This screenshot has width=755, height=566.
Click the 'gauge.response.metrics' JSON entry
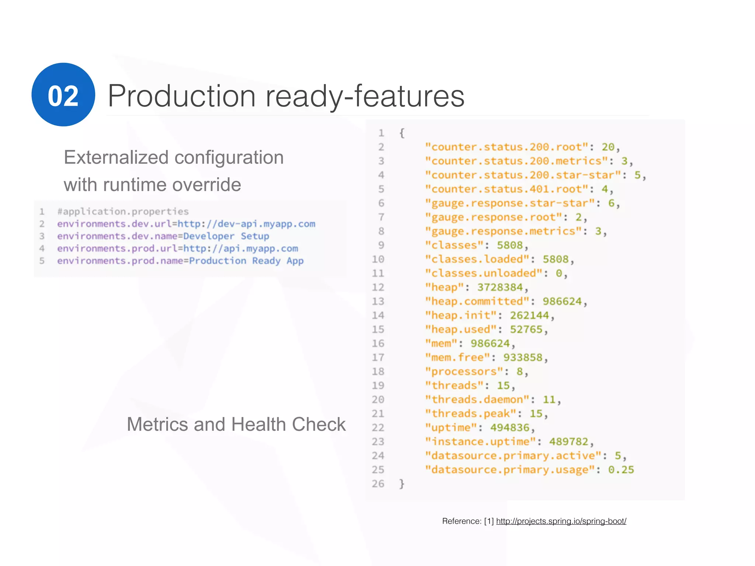(x=516, y=231)
